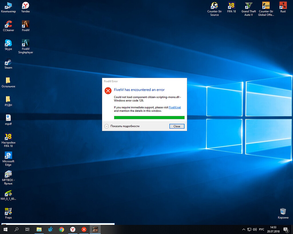Open Yandex Browser from the taskbar
This screenshot has height=234, width=293.
coord(73,229)
